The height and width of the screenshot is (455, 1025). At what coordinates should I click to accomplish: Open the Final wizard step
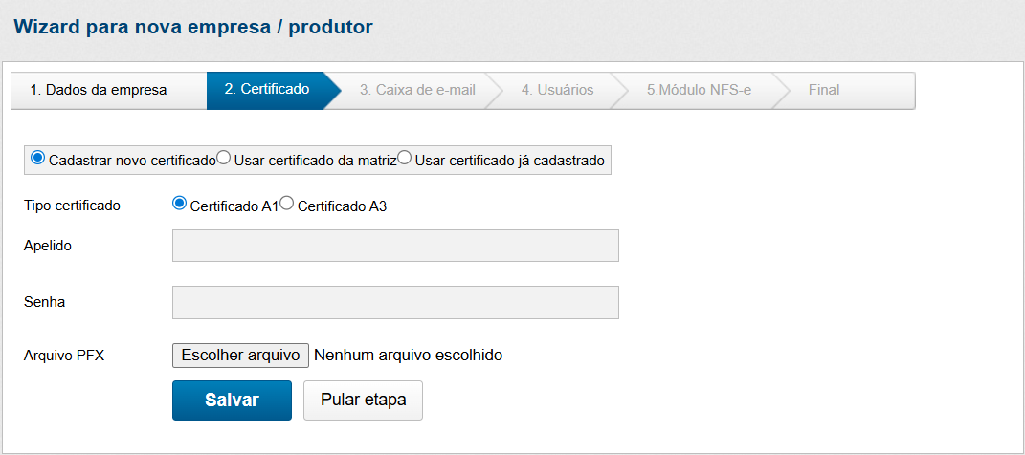tap(823, 90)
